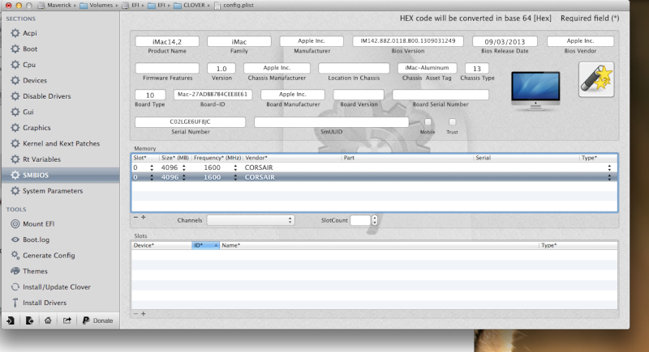
Task: Select the SMBIOS section
Action: coord(60,175)
